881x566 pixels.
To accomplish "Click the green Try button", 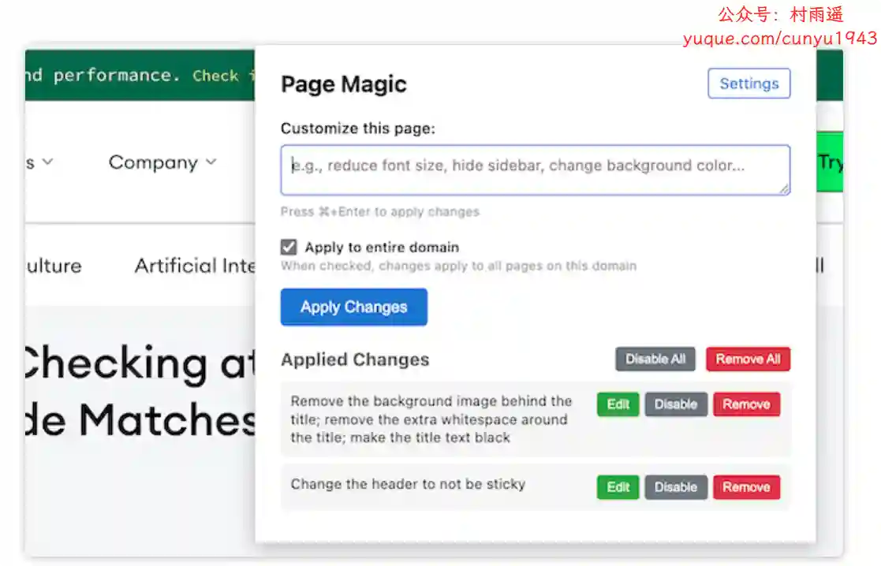I will (830, 162).
